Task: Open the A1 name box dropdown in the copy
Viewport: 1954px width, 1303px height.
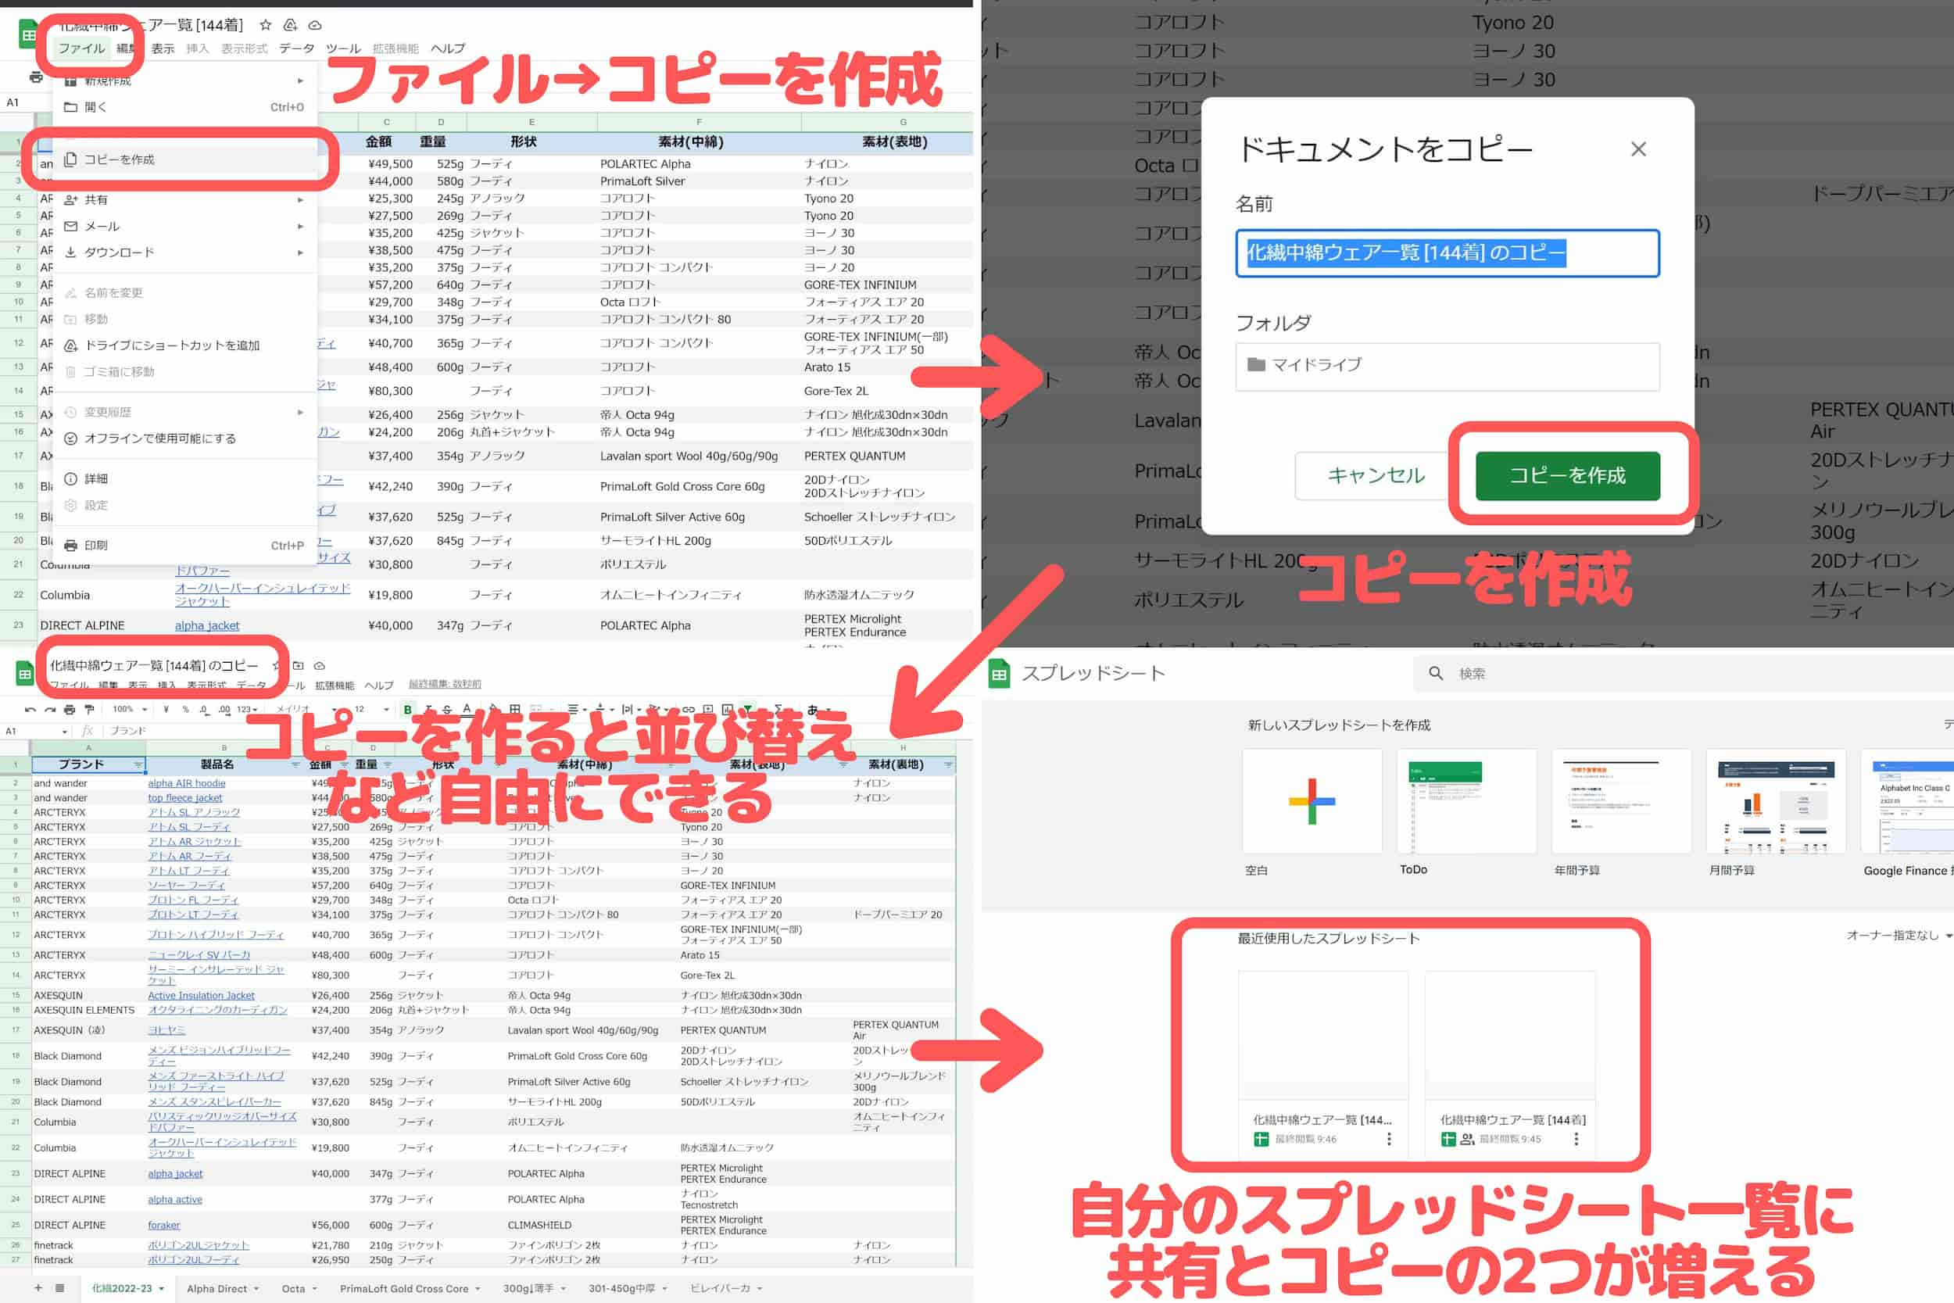Action: [x=65, y=732]
